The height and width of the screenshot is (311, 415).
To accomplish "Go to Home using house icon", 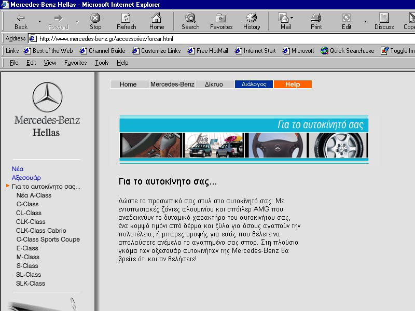I will tap(157, 18).
